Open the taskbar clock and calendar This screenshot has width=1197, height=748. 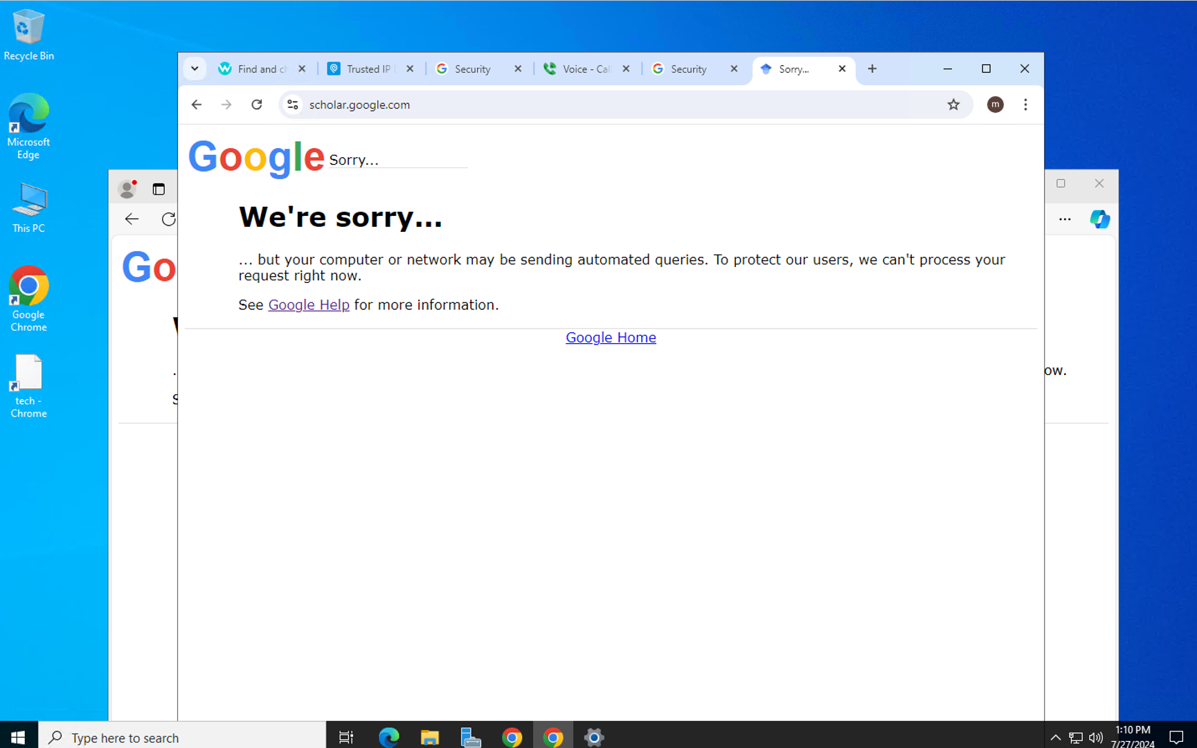pyautogui.click(x=1133, y=737)
